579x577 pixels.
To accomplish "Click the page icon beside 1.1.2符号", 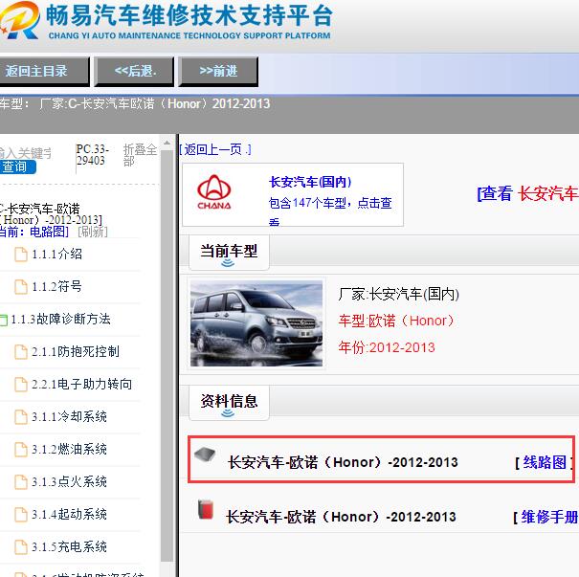I will [21, 286].
